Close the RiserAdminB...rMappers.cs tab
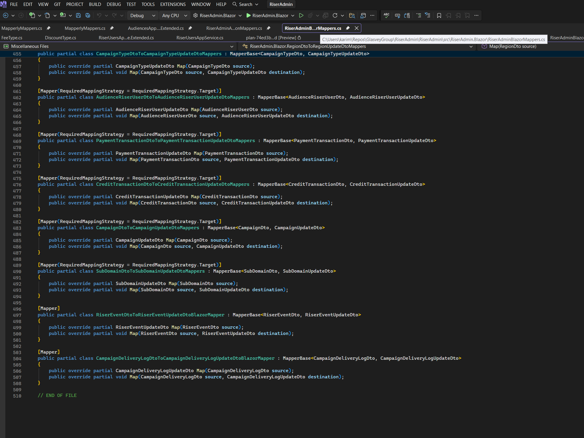The image size is (584, 438). [357, 28]
